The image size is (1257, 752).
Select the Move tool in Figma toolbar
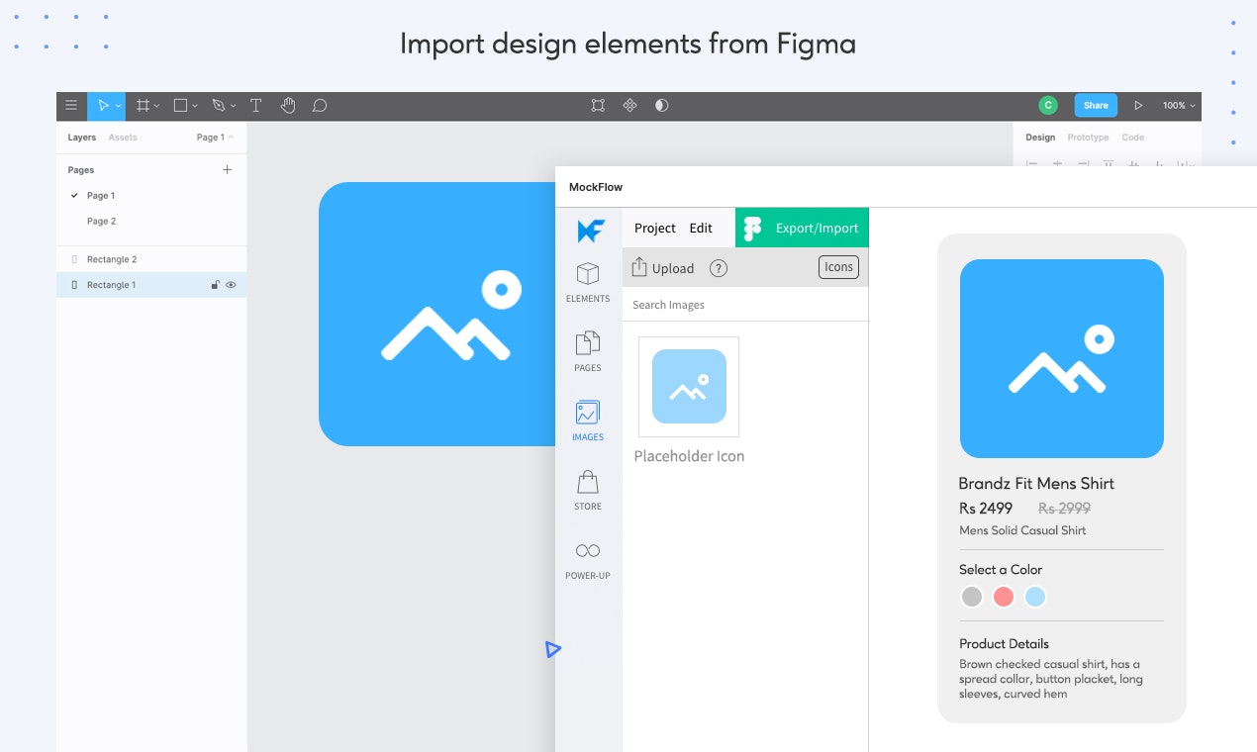click(x=103, y=105)
